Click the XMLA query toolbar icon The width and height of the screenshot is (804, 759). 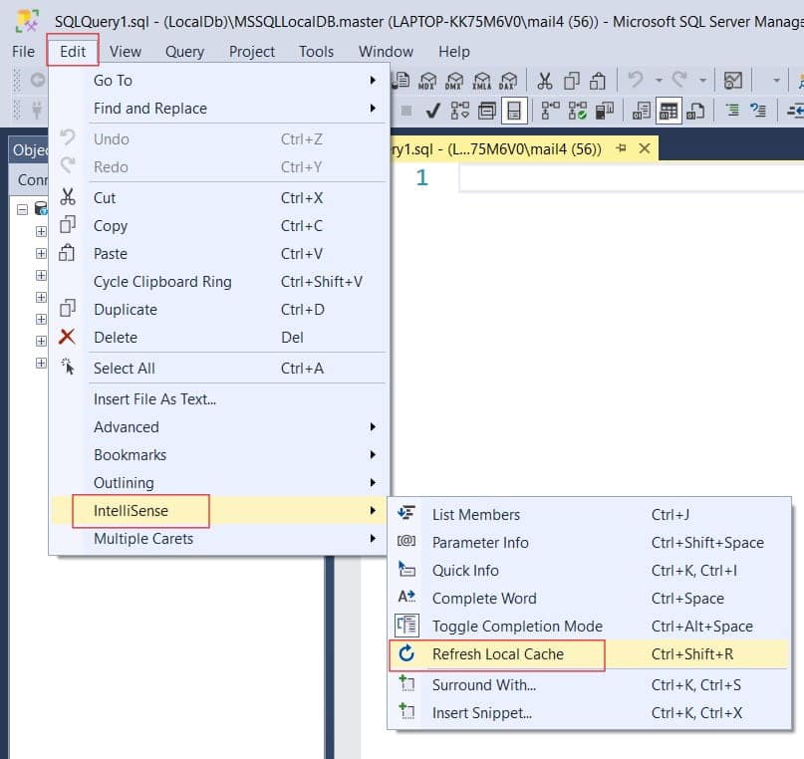(481, 81)
